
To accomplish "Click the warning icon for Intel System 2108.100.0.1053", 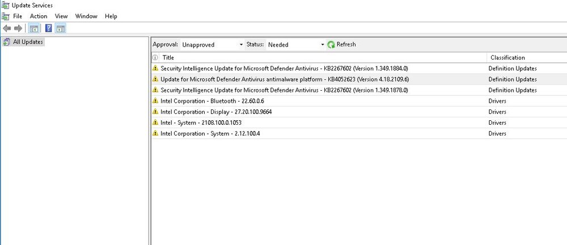I will coord(155,122).
